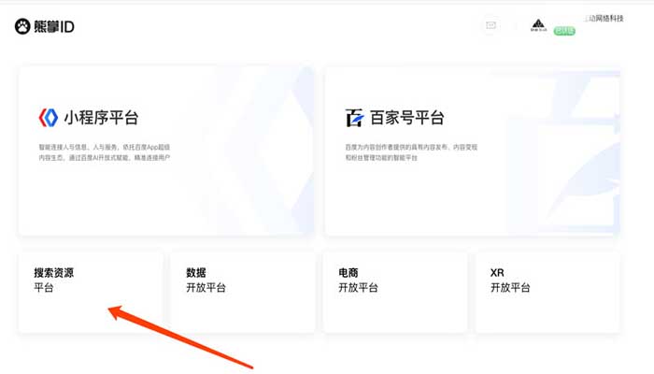Click the 百家号平台 description text
Viewport: 654px width, 374px height.
click(x=411, y=152)
